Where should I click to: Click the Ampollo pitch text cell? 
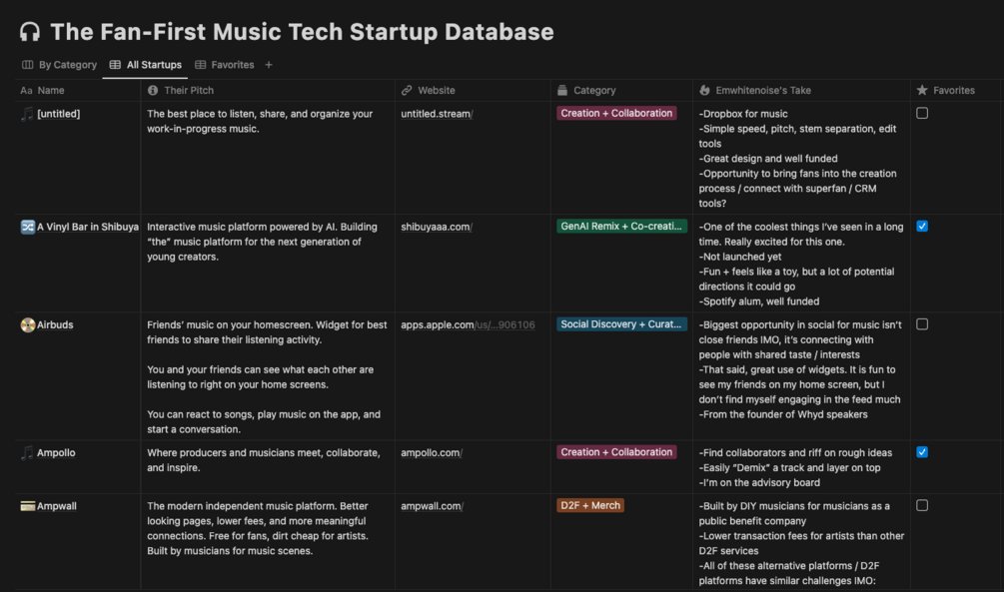click(264, 460)
